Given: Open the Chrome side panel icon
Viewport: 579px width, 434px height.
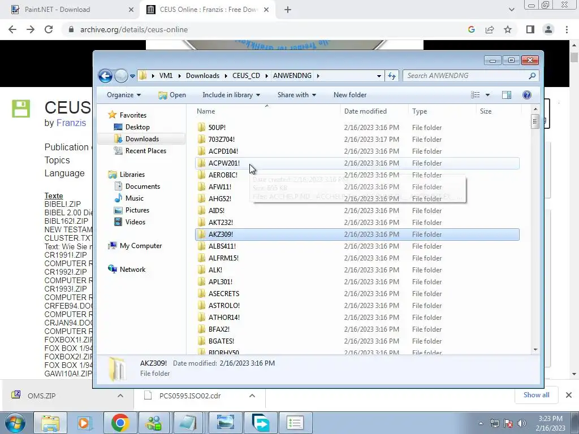Looking at the screenshot, I should 530,29.
